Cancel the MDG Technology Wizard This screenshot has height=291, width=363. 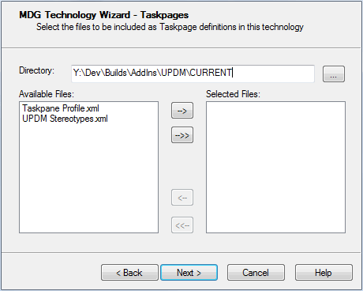(256, 273)
